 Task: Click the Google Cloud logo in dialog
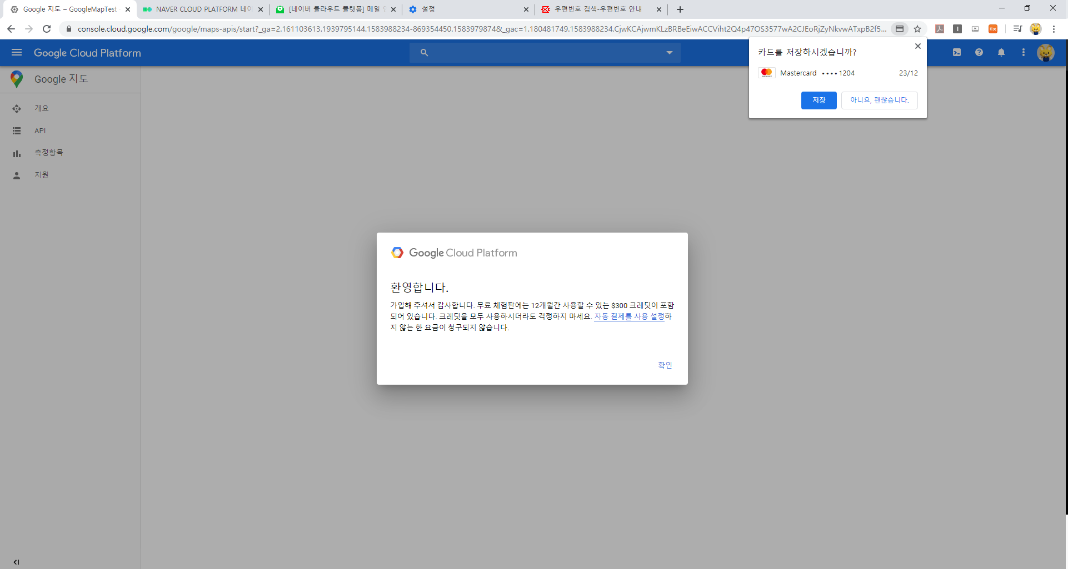pos(397,253)
